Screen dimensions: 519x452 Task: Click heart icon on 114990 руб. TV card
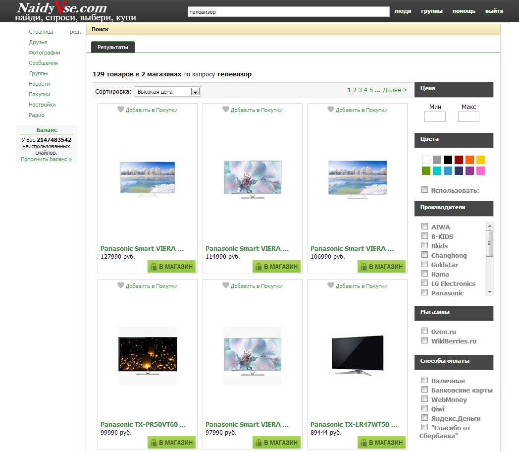225,109
